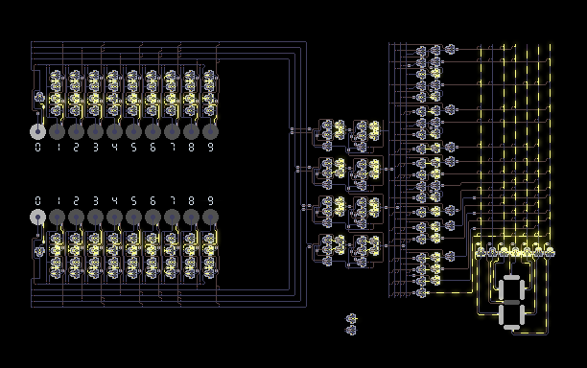The image size is (587, 368).
Task: Toggle bottom row input button 0
Action: tap(37, 217)
